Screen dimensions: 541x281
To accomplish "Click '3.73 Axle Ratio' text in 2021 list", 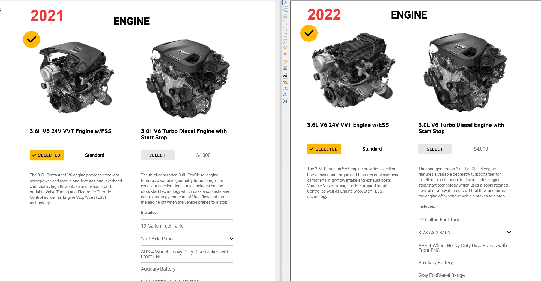I will [x=157, y=239].
